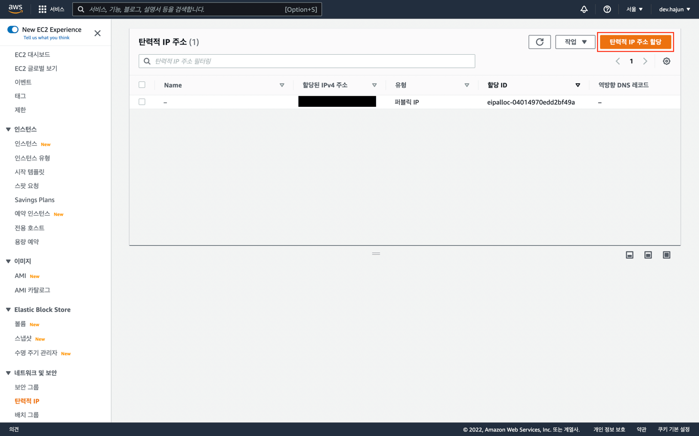Screen dimensions: 699x436
Task: Click the 역방향 DNS 레코드 column header
Action: click(623, 85)
